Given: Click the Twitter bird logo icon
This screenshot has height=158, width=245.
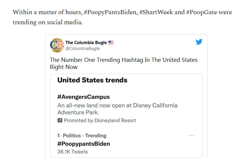Looking at the screenshot, I should (x=199, y=42).
